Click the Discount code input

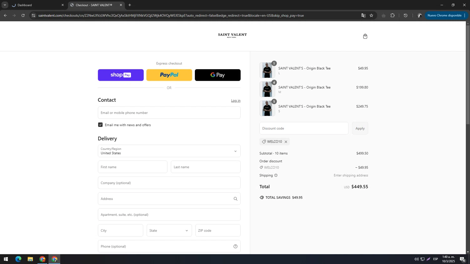click(x=304, y=128)
